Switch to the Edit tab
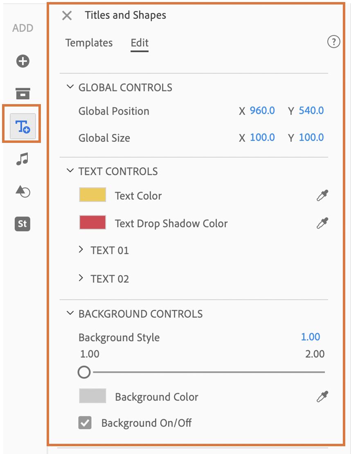This screenshot has width=351, height=454. point(139,43)
